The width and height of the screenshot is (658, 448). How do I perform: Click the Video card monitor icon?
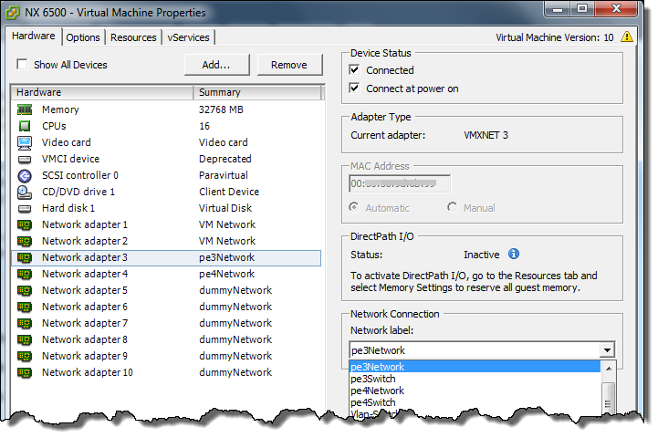(25, 143)
